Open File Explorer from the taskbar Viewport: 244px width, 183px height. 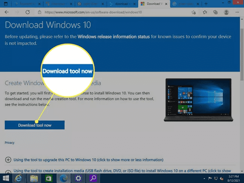(34, 178)
